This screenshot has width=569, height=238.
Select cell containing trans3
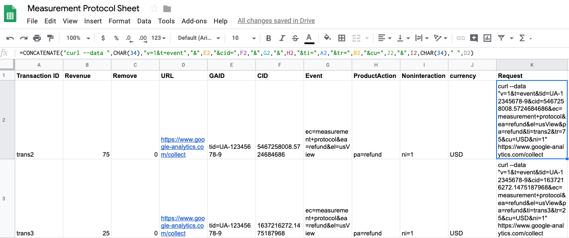pyautogui.click(x=39, y=199)
